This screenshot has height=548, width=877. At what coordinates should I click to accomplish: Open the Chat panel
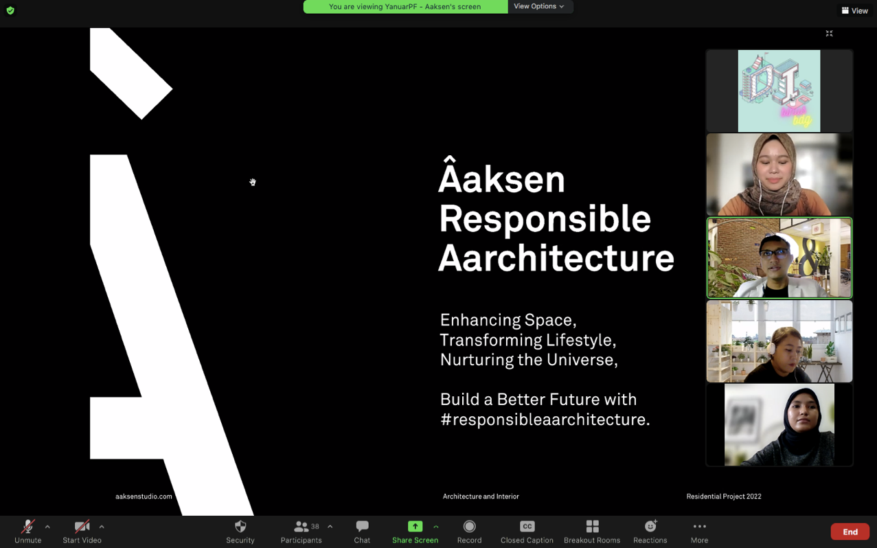362,527
